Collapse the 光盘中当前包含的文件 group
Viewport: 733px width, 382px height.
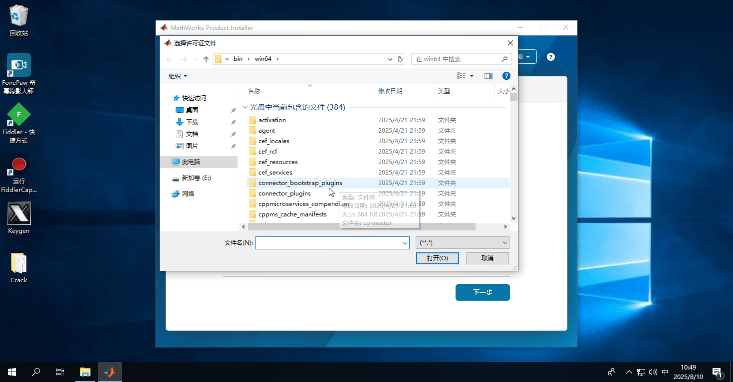pos(245,107)
